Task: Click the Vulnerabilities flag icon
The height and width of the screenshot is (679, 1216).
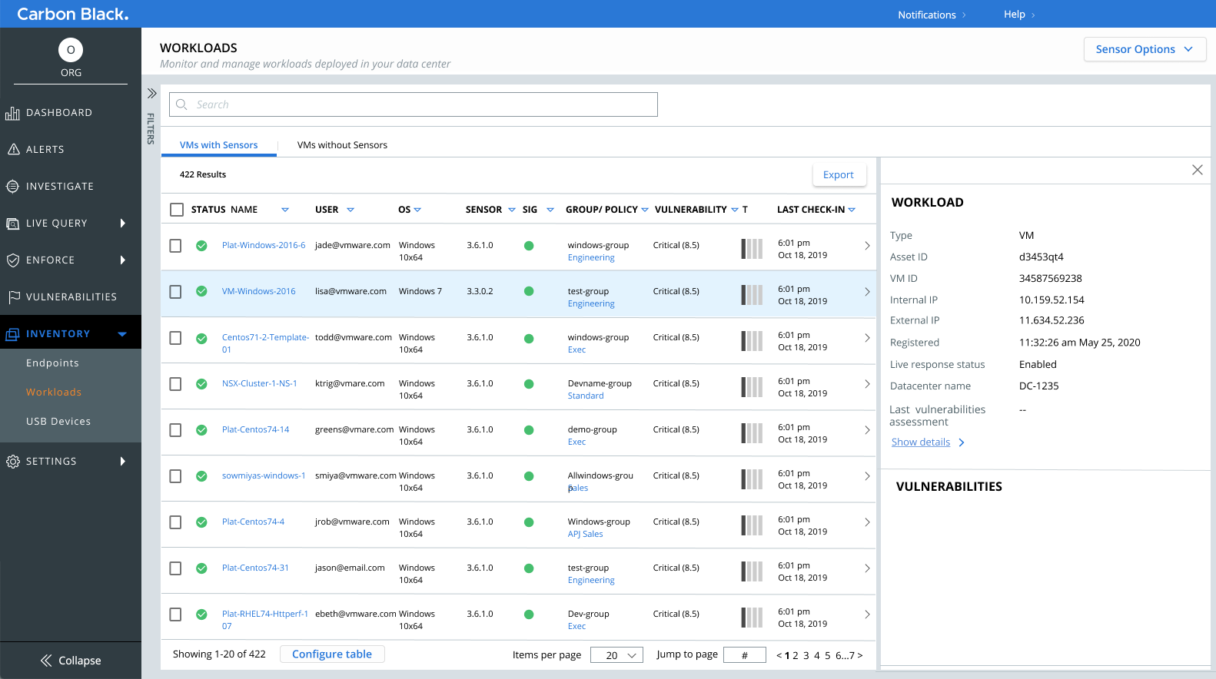Action: [13, 297]
